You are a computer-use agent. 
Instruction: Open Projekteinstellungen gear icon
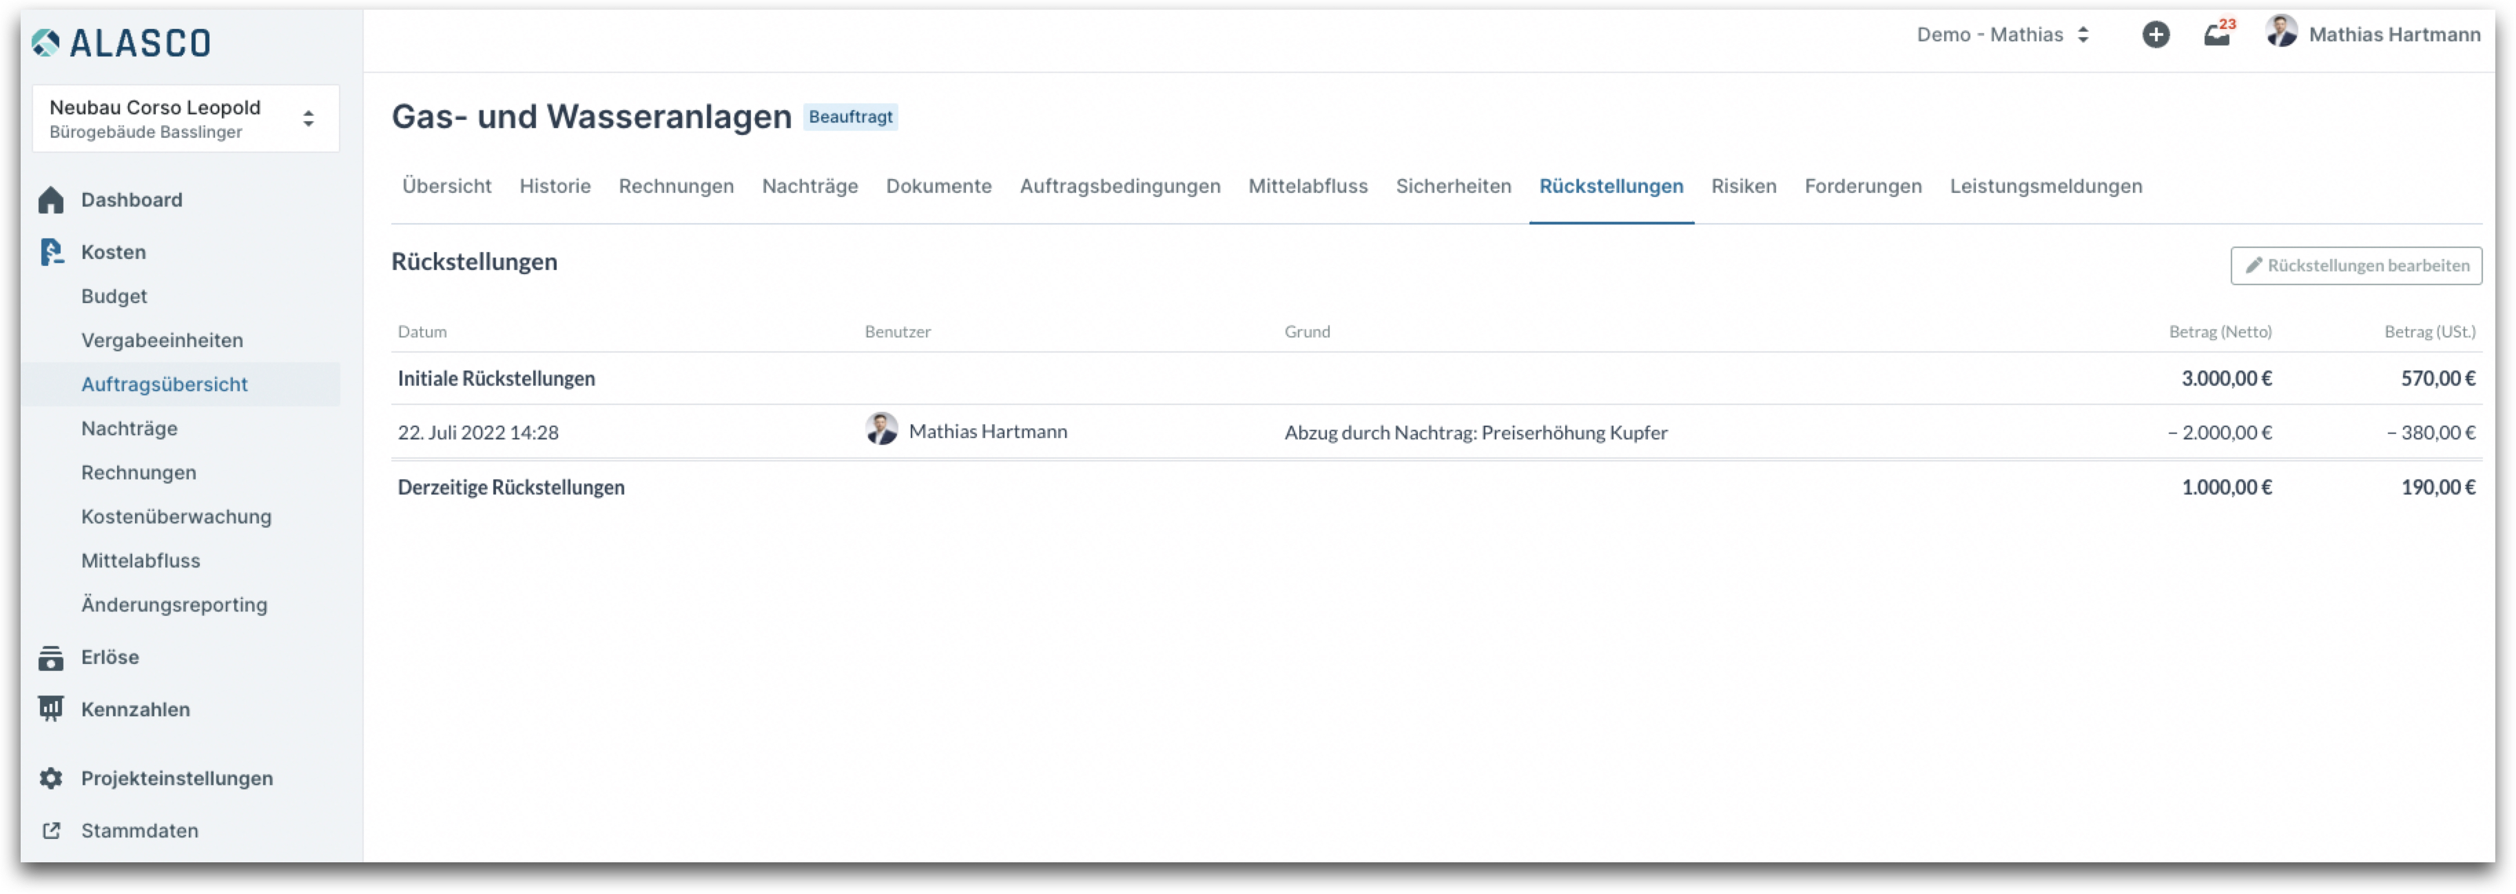click(51, 779)
